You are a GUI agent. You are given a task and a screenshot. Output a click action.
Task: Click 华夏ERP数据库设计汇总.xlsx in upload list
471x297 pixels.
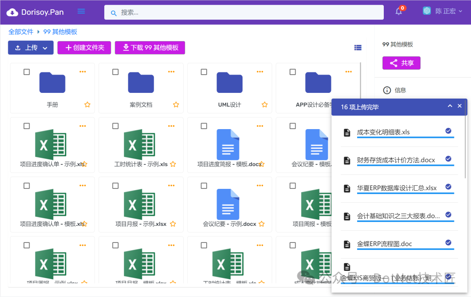coord(397,188)
